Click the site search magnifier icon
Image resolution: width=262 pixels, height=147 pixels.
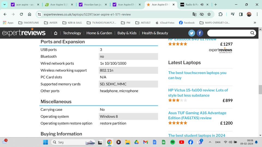pyautogui.click(x=252, y=33)
